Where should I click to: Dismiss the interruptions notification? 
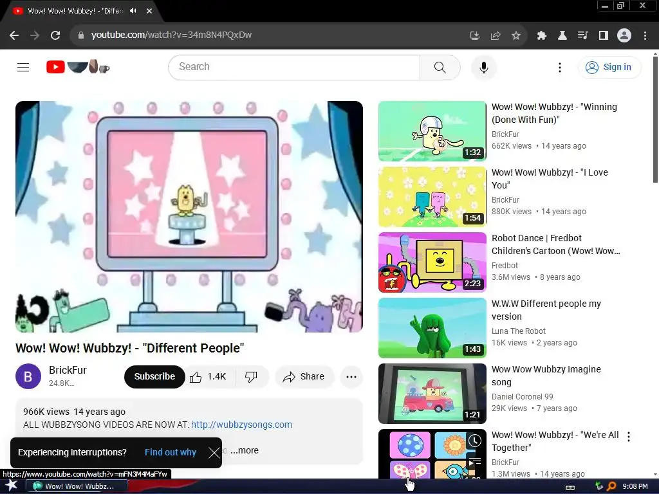pos(214,452)
